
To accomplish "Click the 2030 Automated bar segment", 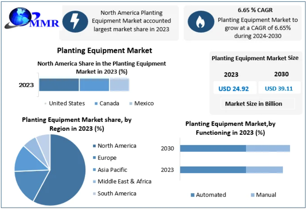I will pyautogui.click(x=213, y=148).
